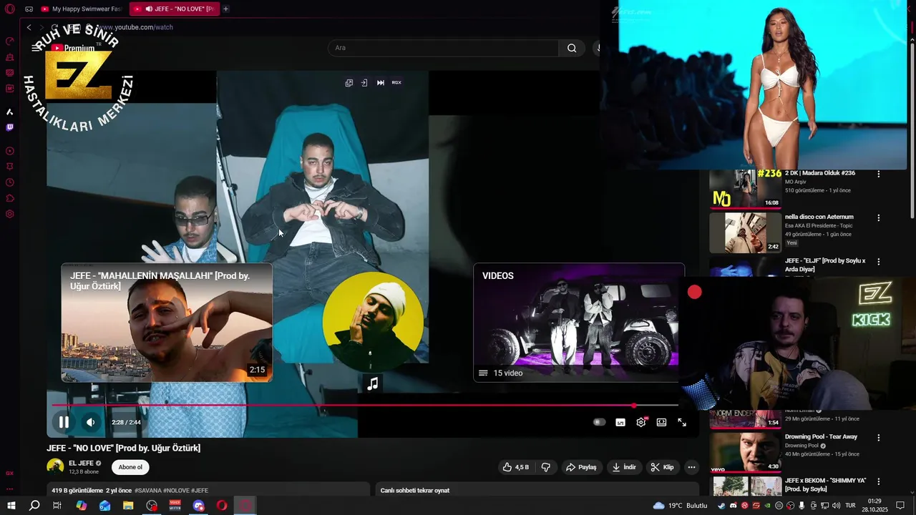This screenshot has width=916, height=515.
Task: Open the MAHALLENİN MAŞALLAHI end-screen video card
Action: coord(167,323)
